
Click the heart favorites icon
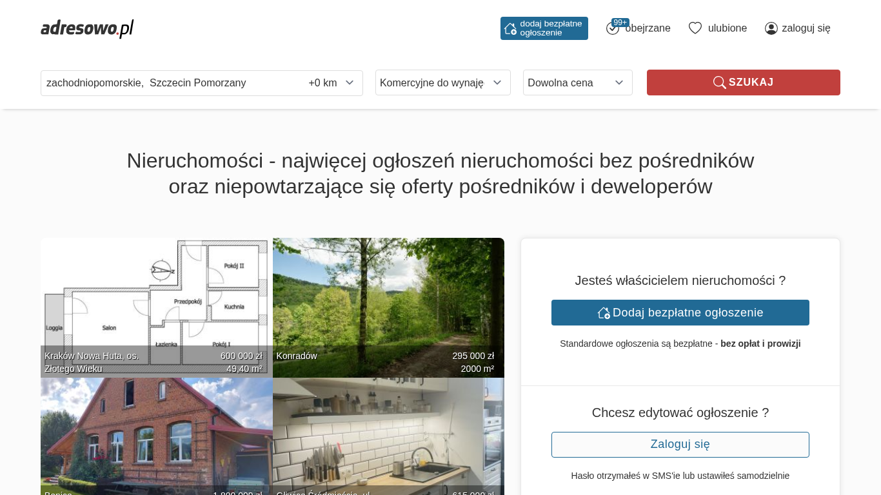click(695, 28)
